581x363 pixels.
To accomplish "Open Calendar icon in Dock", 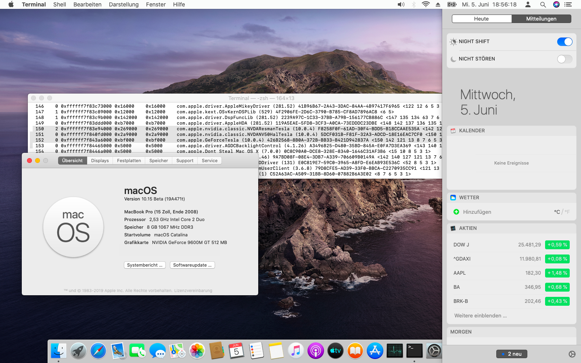I will tap(236, 350).
